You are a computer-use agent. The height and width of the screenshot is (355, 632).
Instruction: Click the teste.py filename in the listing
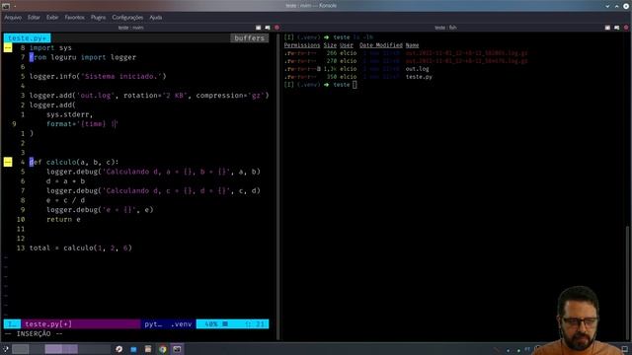coord(419,77)
